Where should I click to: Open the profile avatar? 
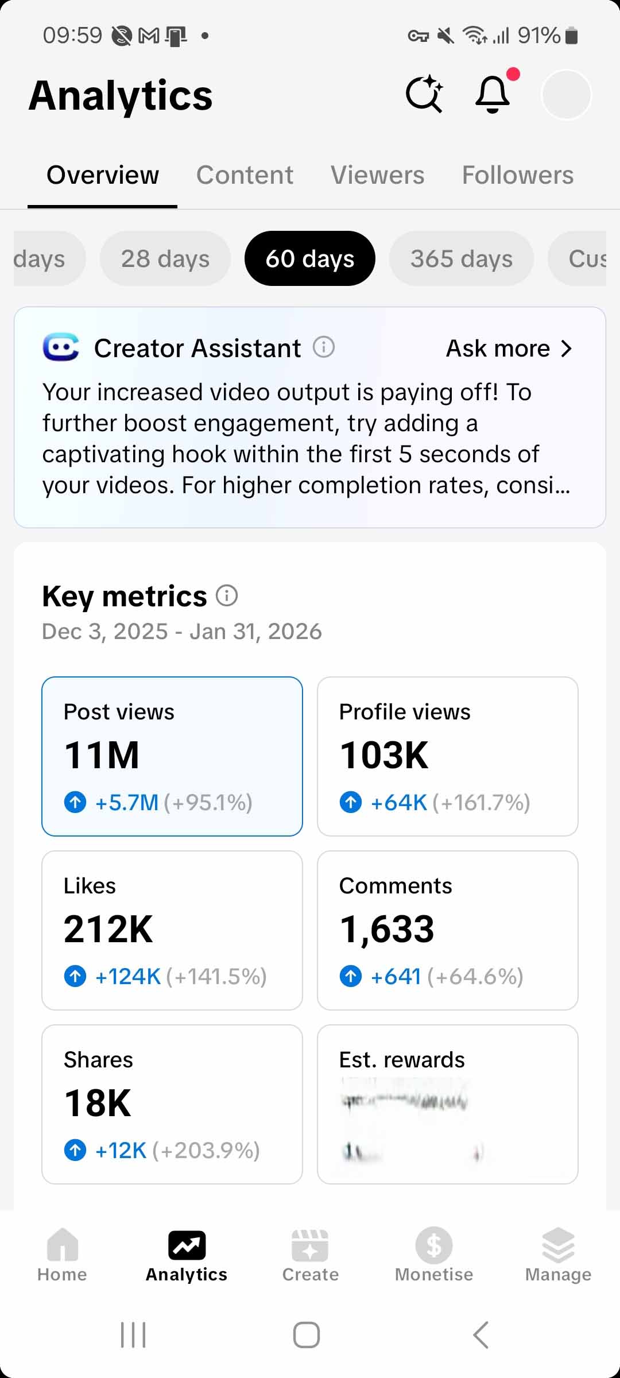click(566, 94)
